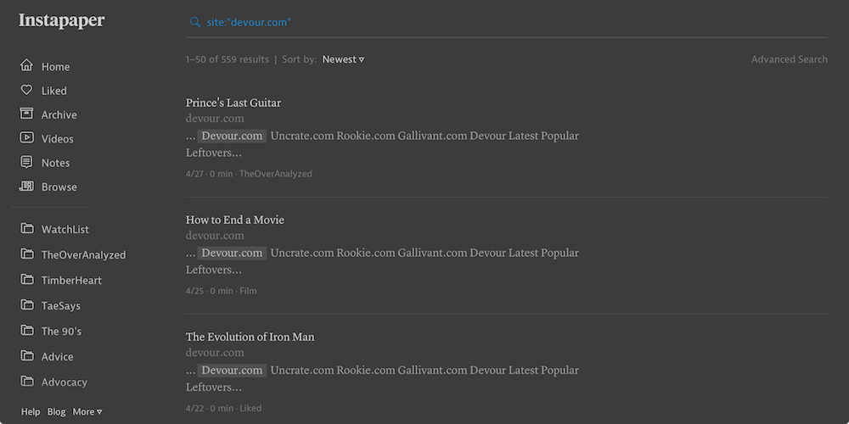The height and width of the screenshot is (424, 849).
Task: Click the Liked heart icon
Action: pyautogui.click(x=26, y=90)
